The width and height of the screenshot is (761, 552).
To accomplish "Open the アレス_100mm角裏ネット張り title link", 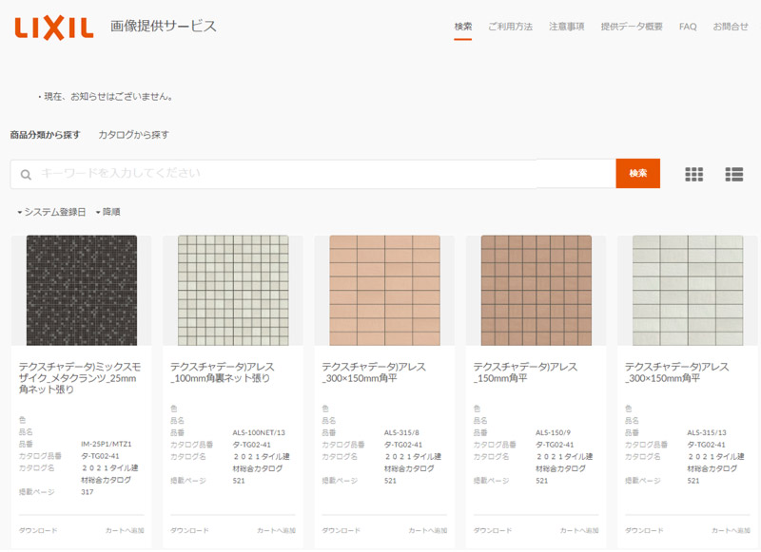I will [222, 372].
